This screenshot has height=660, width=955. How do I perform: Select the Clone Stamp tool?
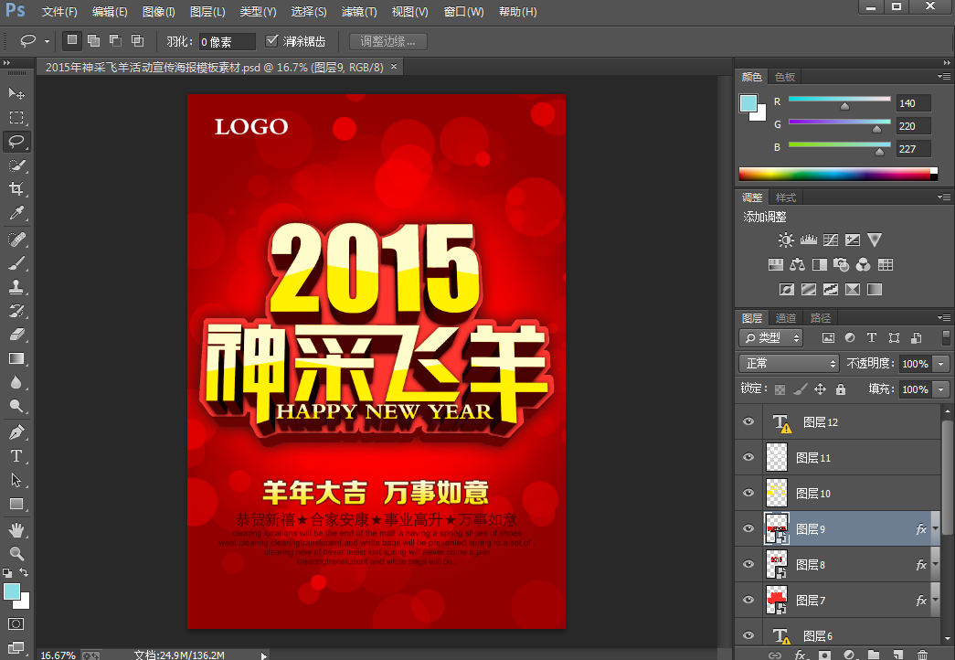pos(16,286)
